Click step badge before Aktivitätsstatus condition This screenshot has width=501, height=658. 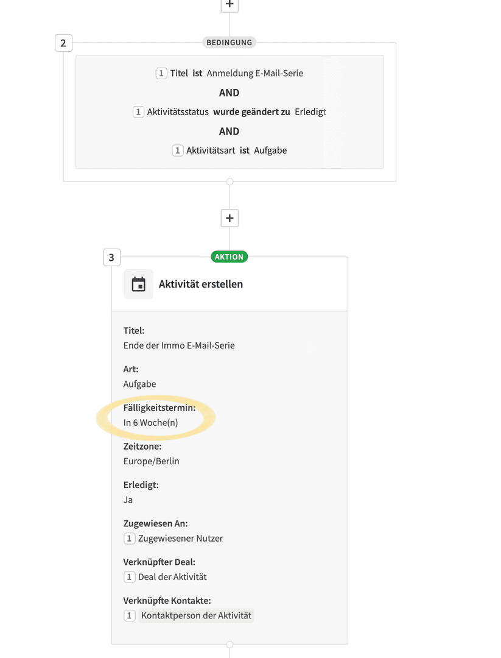pos(138,112)
